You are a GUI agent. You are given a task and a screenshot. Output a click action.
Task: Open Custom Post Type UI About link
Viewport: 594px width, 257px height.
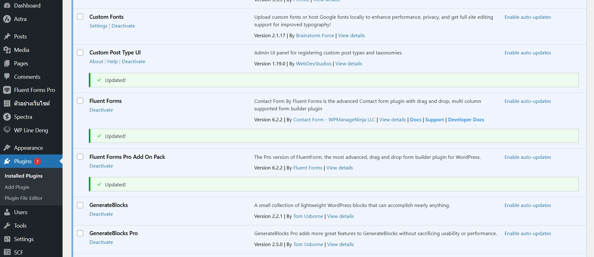coord(96,61)
